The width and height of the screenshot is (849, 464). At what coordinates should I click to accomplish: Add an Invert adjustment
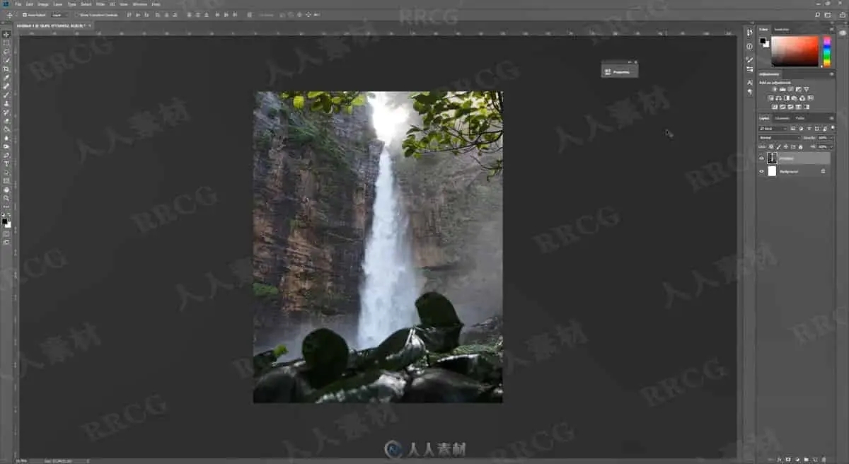click(x=775, y=107)
